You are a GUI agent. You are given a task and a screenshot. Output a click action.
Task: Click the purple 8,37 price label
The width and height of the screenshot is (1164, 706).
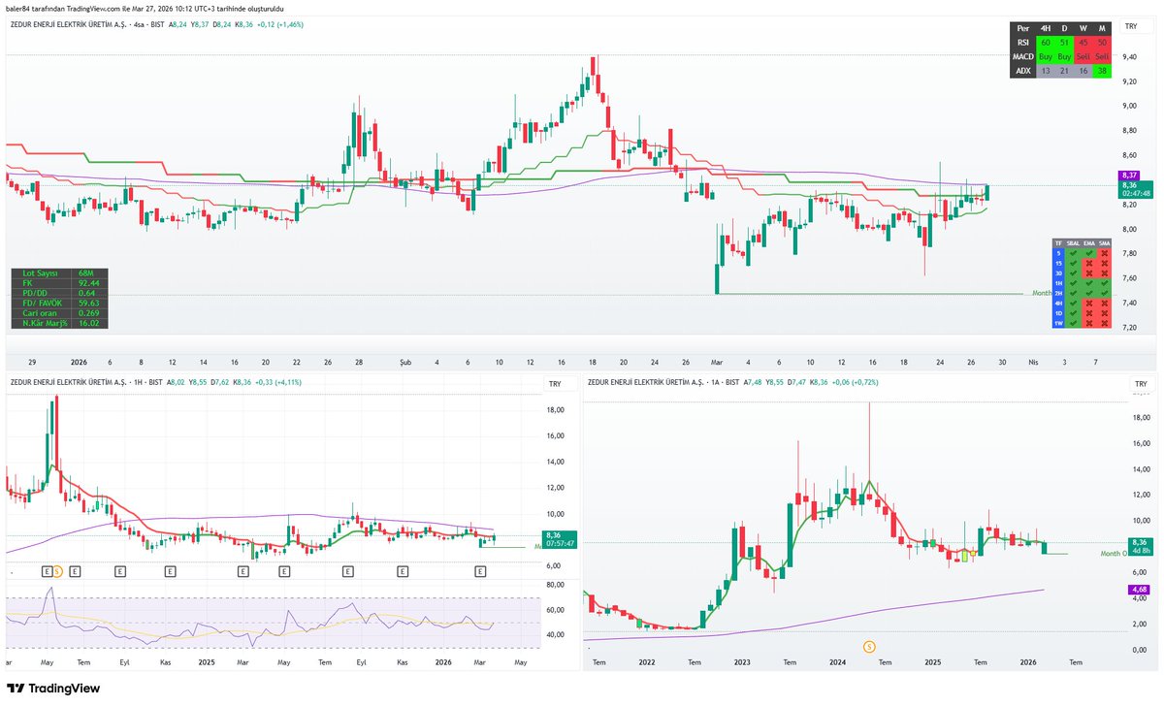coord(1128,175)
